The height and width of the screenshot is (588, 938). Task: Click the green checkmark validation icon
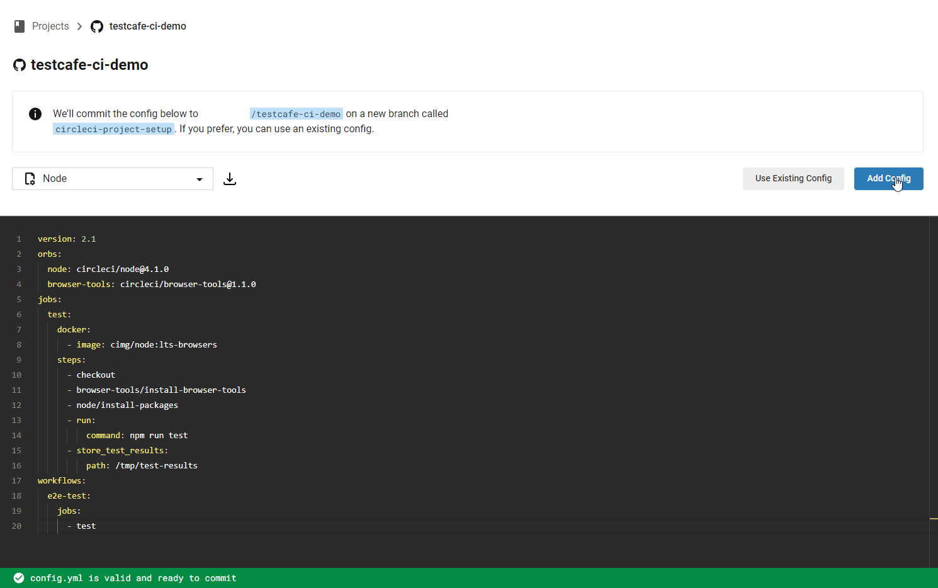click(19, 578)
